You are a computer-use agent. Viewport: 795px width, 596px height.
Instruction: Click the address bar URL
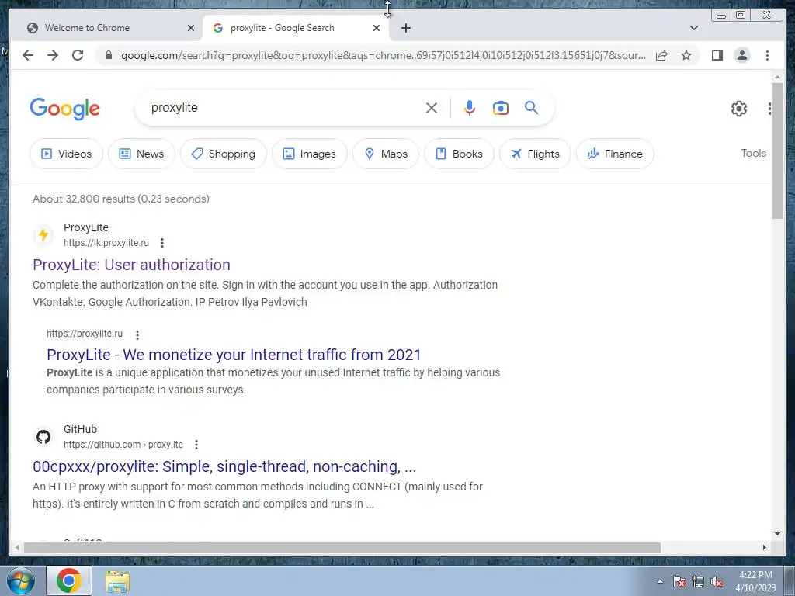click(x=384, y=55)
